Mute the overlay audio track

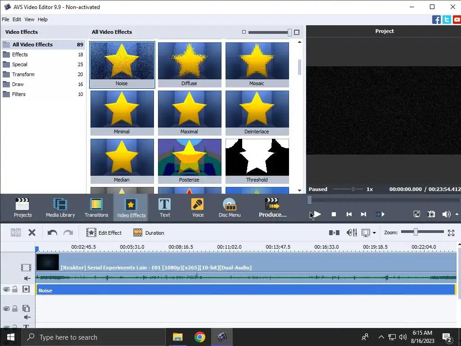coord(27,317)
